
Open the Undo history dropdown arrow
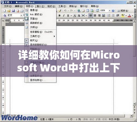68,11
